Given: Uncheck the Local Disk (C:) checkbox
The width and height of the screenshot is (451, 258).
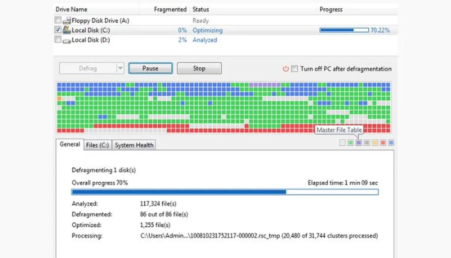Looking at the screenshot, I should coord(58,30).
